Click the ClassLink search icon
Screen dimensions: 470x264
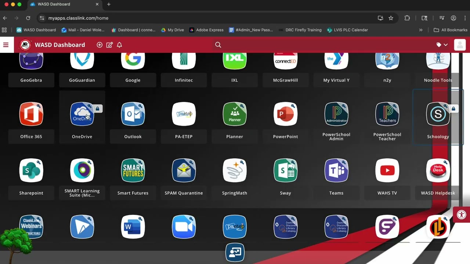pos(218,45)
